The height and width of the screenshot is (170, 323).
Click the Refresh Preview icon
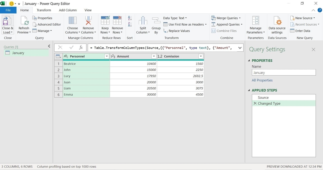pyautogui.click(x=23, y=24)
